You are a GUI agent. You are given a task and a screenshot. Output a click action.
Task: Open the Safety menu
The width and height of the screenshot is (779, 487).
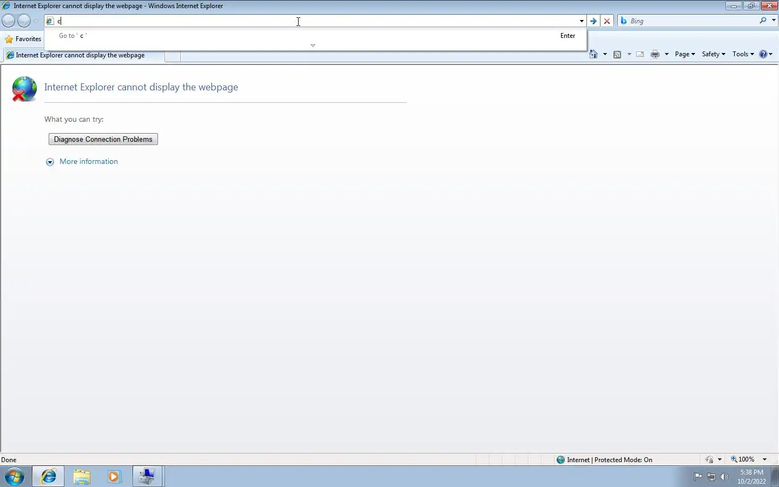pos(714,54)
